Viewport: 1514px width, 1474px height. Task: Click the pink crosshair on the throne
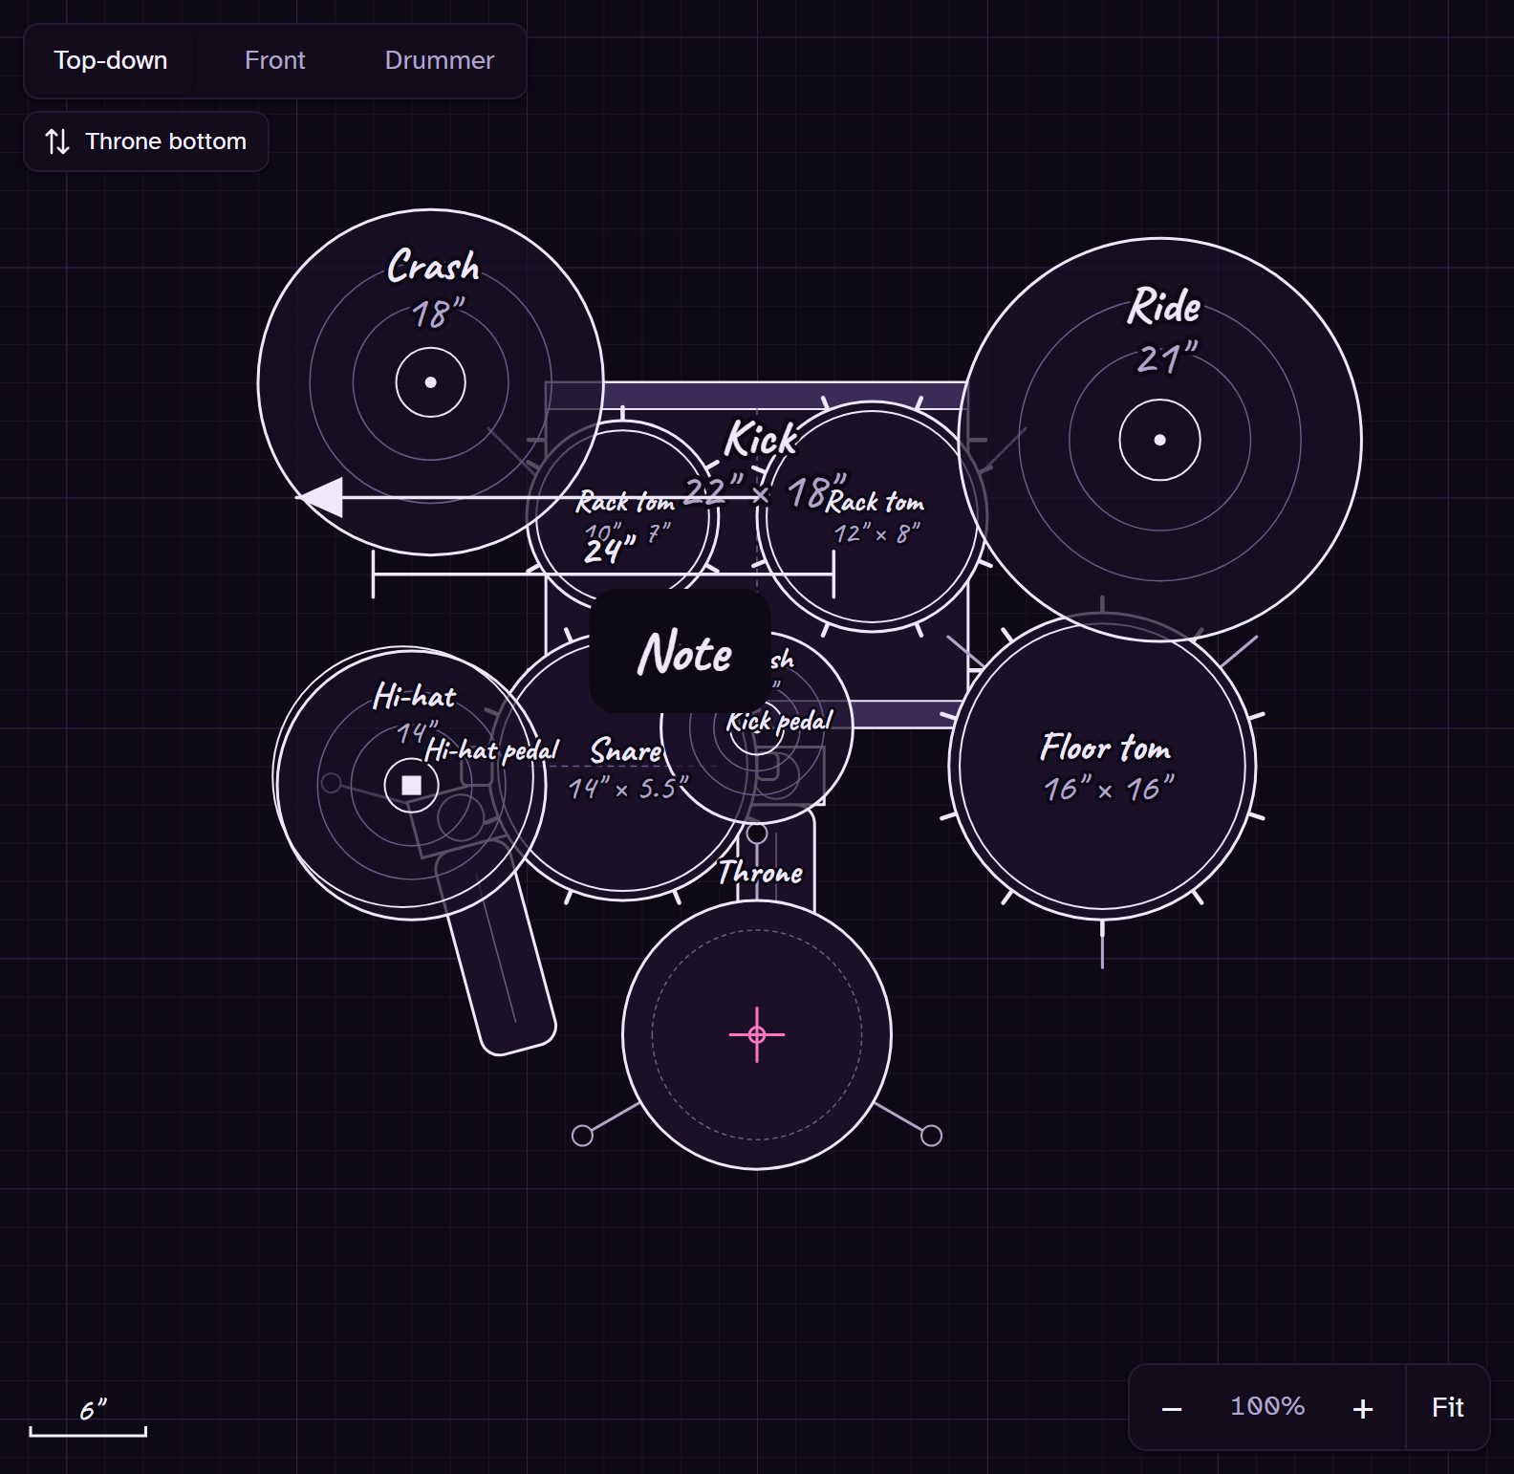point(757,1034)
